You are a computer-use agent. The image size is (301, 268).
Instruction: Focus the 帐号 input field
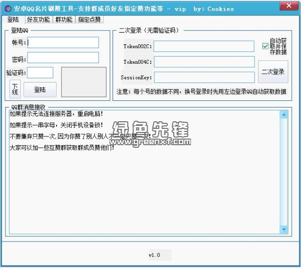[x=63, y=42]
